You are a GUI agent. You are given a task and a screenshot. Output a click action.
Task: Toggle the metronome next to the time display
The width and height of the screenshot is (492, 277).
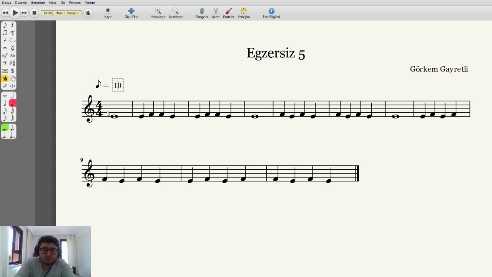[x=88, y=13]
